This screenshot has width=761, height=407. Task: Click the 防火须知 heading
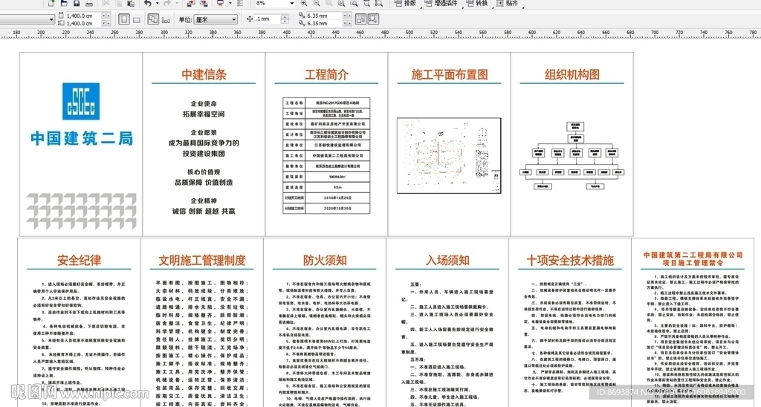pos(325,260)
